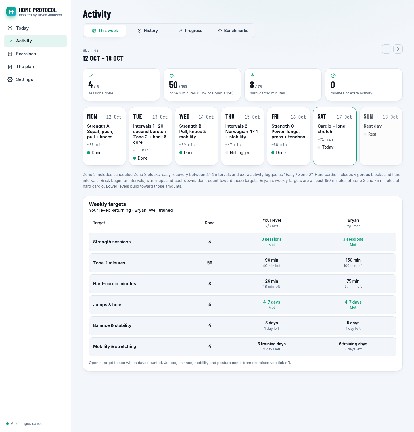Click the clock icon in History tab
The width and height of the screenshot is (414, 432).
pos(139,31)
